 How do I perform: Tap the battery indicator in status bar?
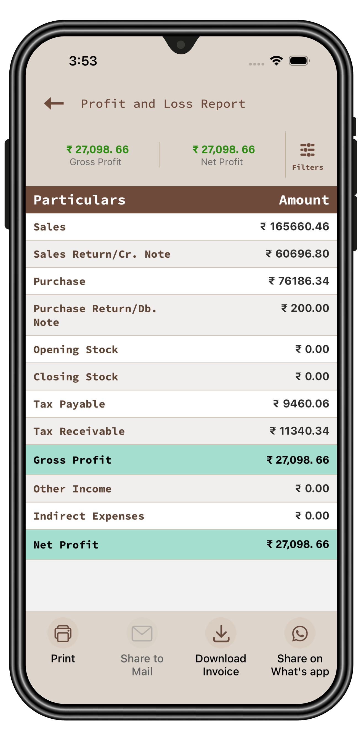click(299, 61)
